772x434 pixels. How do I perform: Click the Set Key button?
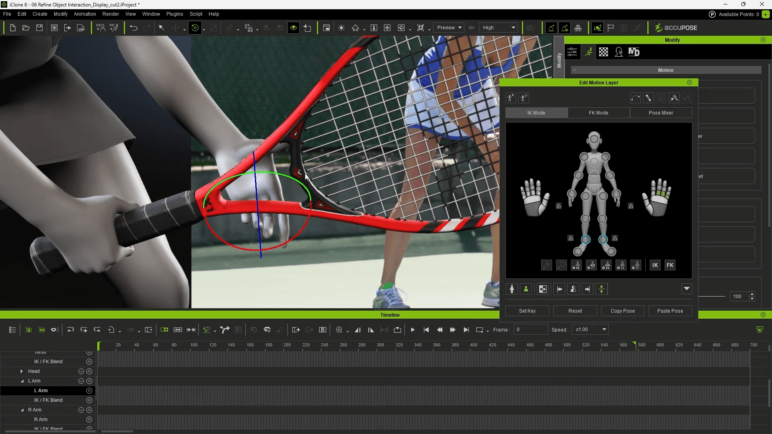(x=527, y=311)
